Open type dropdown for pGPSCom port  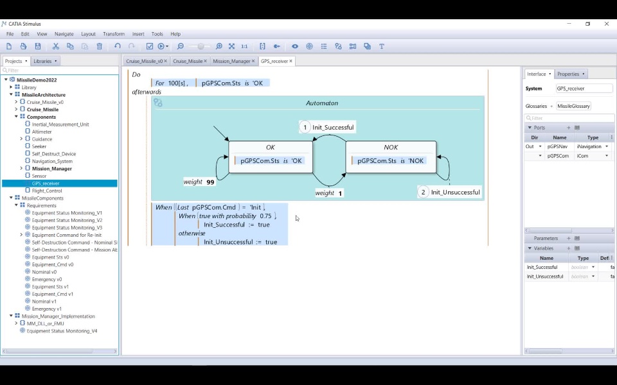[606, 156]
